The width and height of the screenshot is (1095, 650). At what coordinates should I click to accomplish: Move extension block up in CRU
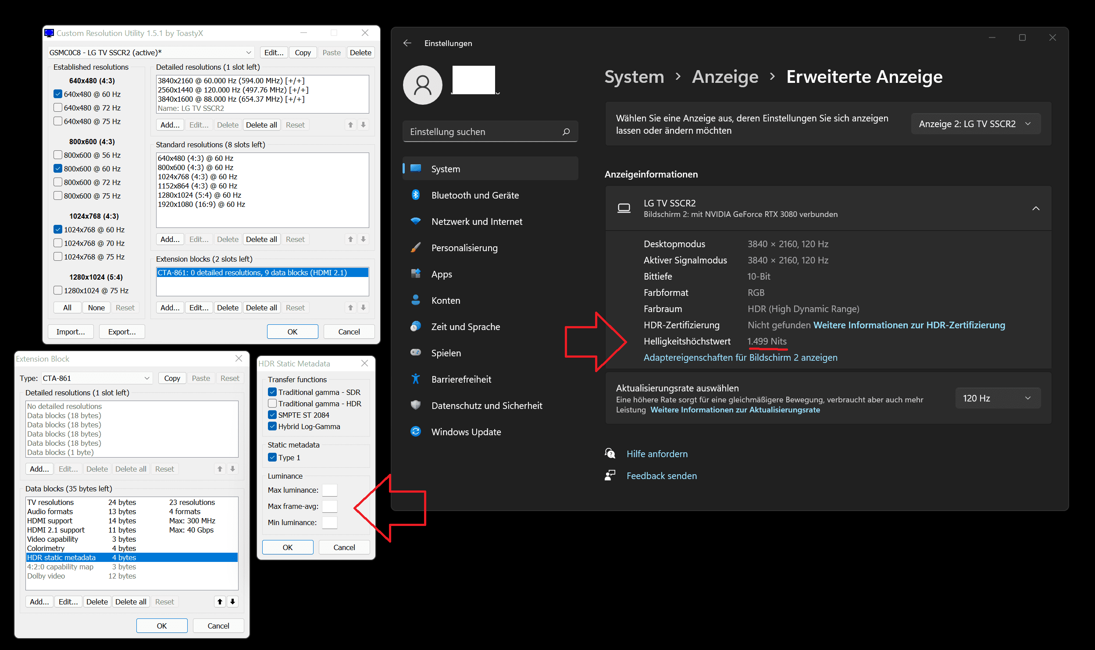point(351,308)
